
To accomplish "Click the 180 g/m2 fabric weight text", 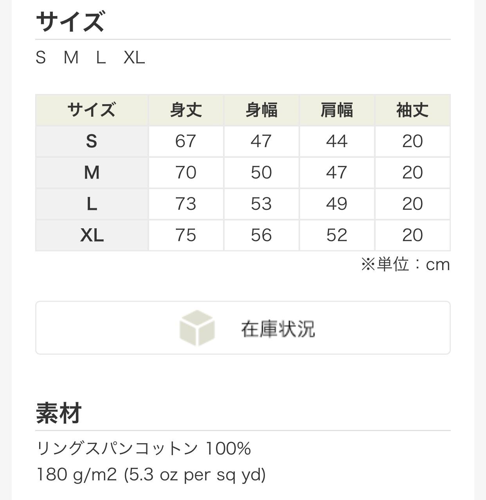I will click(151, 475).
